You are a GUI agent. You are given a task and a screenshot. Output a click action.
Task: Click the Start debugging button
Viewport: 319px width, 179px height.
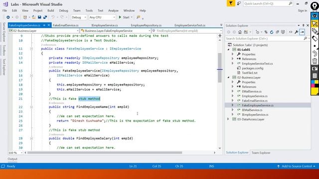[x=124, y=17]
